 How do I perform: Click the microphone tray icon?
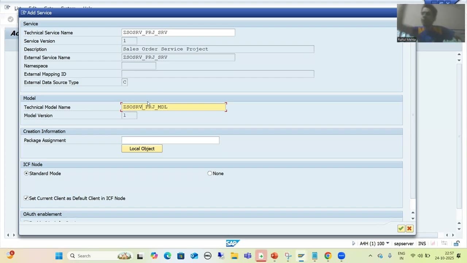click(390, 256)
